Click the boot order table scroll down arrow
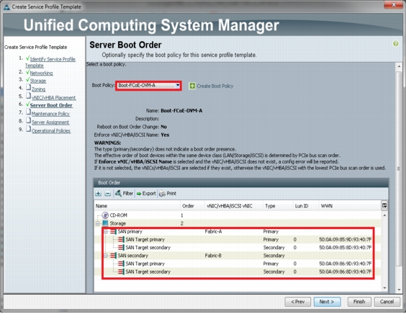 (x=384, y=288)
